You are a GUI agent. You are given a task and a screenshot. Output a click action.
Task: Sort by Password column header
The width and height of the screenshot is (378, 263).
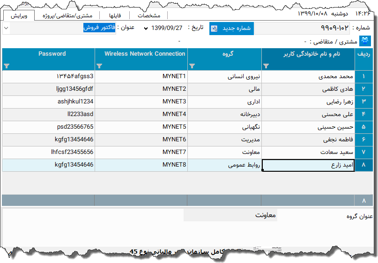pyautogui.click(x=48, y=59)
